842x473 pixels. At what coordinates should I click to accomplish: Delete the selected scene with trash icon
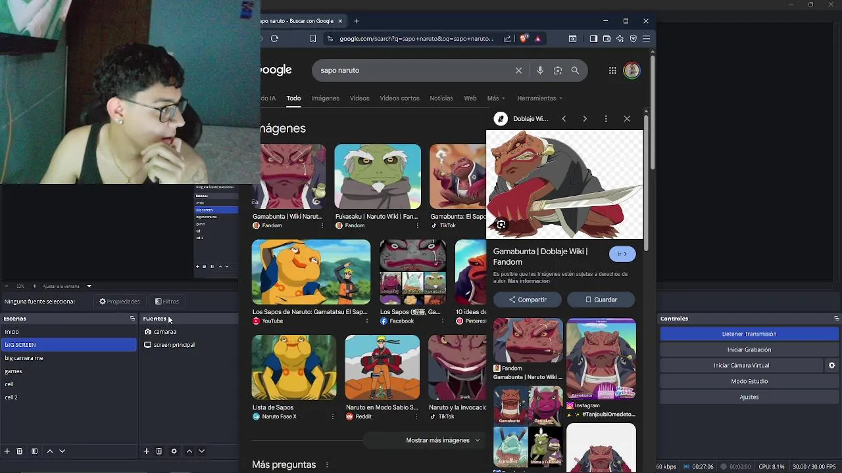coord(20,451)
